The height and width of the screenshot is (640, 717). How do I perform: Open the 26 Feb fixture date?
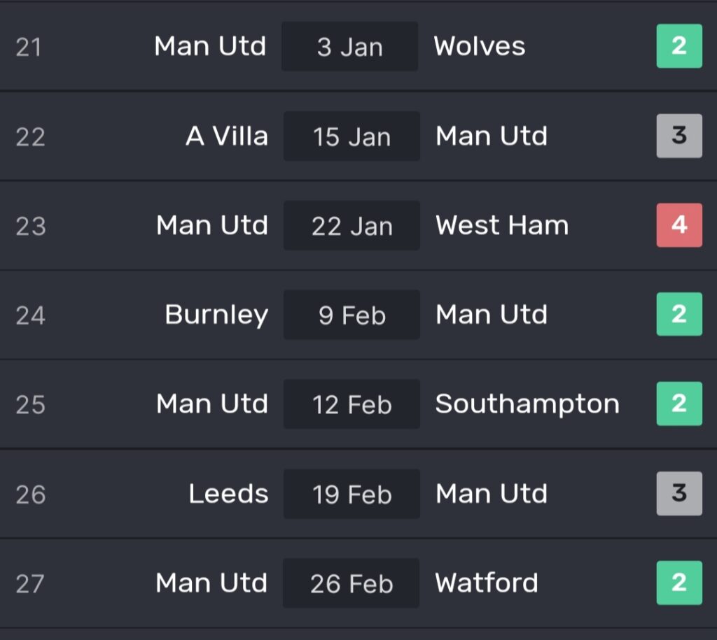tap(351, 583)
